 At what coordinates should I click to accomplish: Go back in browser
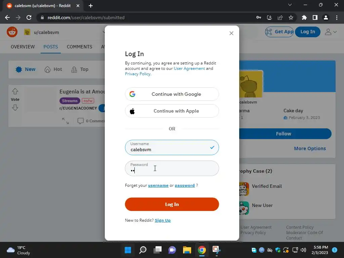pyautogui.click(x=7, y=17)
